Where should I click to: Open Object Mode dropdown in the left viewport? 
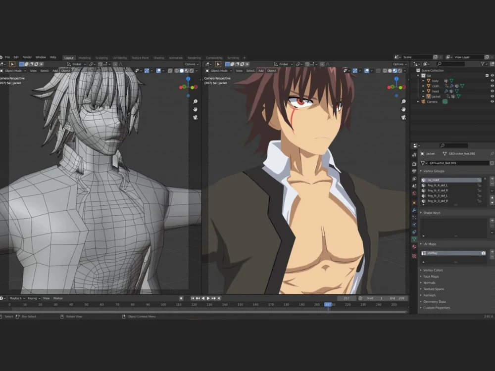click(13, 71)
